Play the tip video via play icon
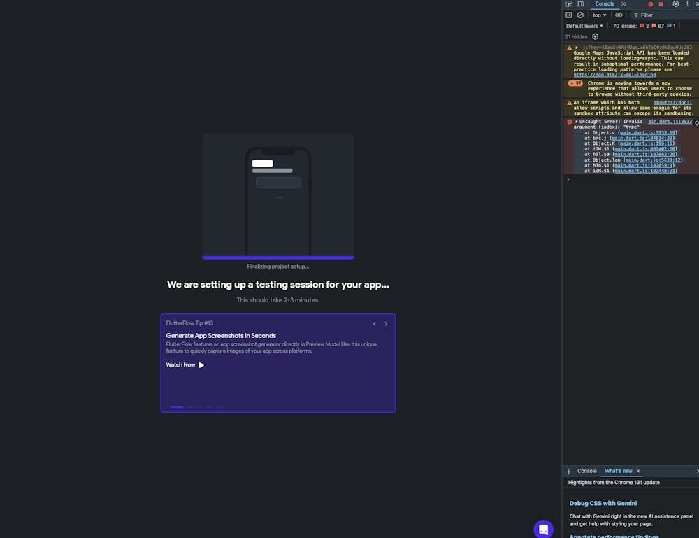699x538 pixels. point(201,365)
